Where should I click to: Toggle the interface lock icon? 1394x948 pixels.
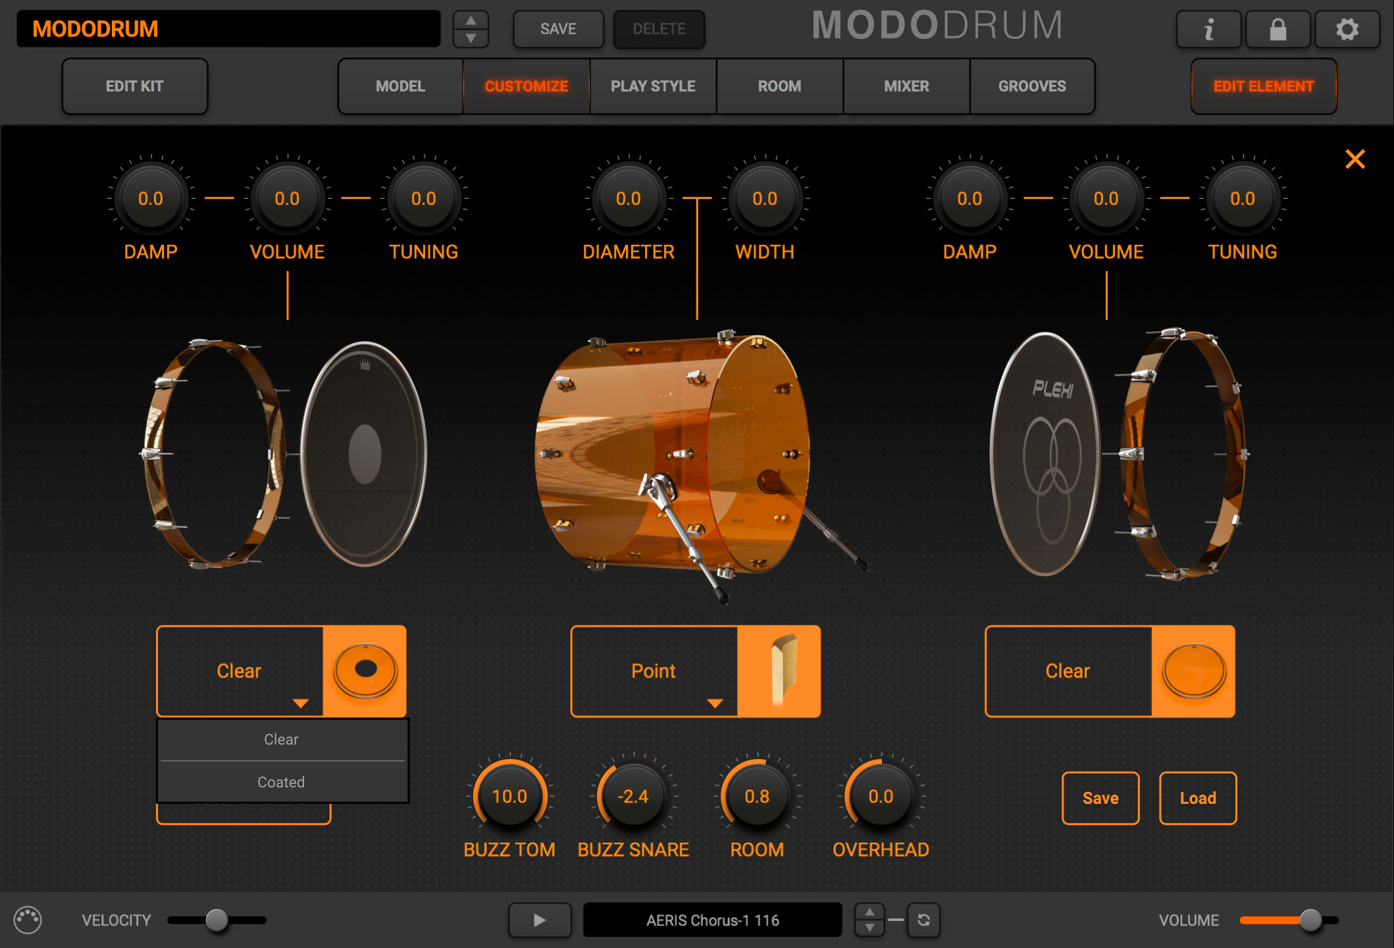[1278, 29]
